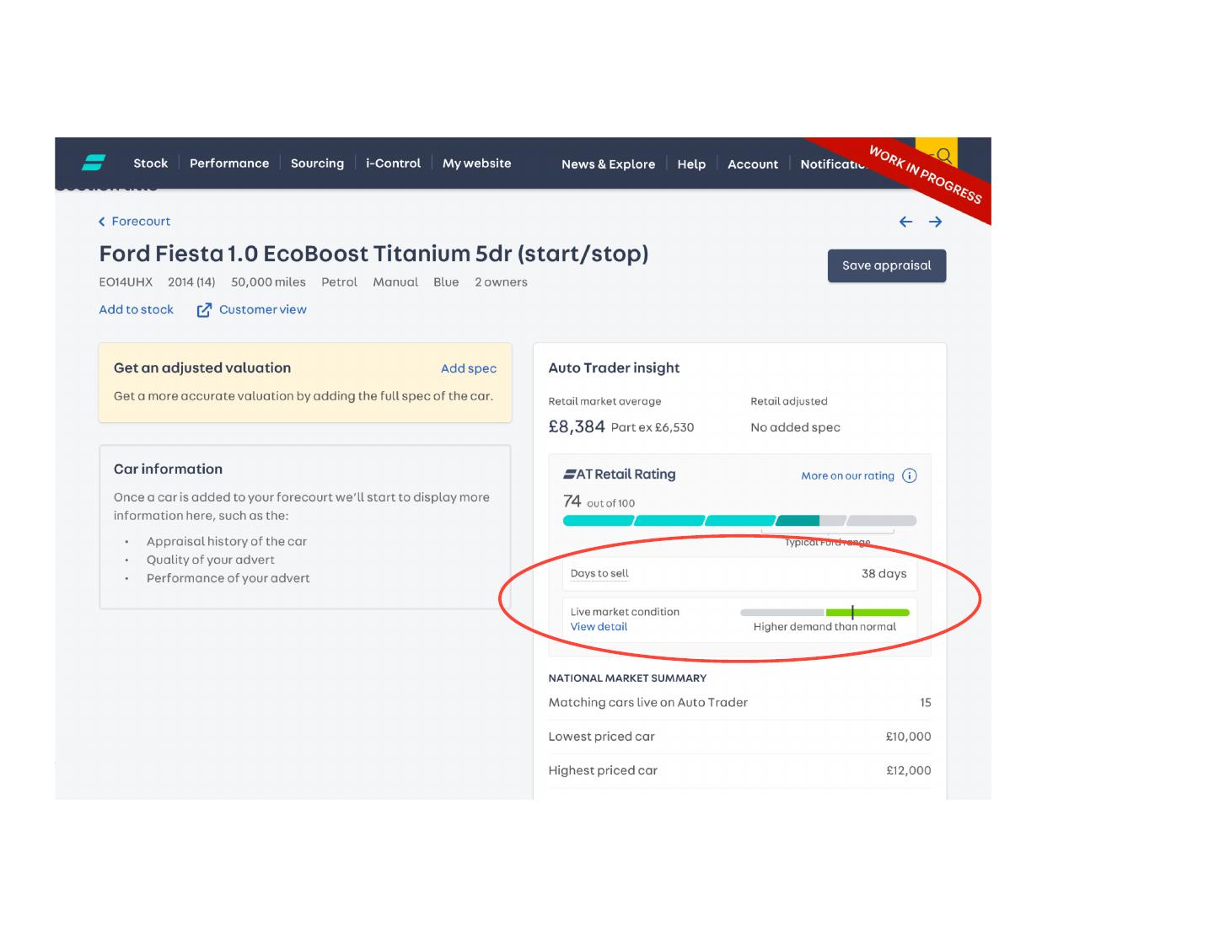Click the Ford Fiesta vehicle title
This screenshot has height=938, width=1214.
[x=373, y=254]
